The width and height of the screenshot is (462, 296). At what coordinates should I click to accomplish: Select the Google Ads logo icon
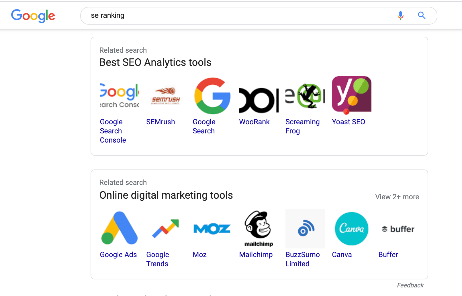coord(120,228)
